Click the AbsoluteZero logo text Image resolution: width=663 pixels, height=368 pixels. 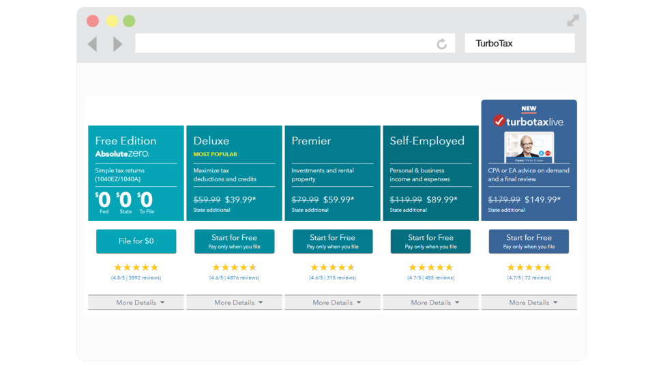[x=122, y=154]
